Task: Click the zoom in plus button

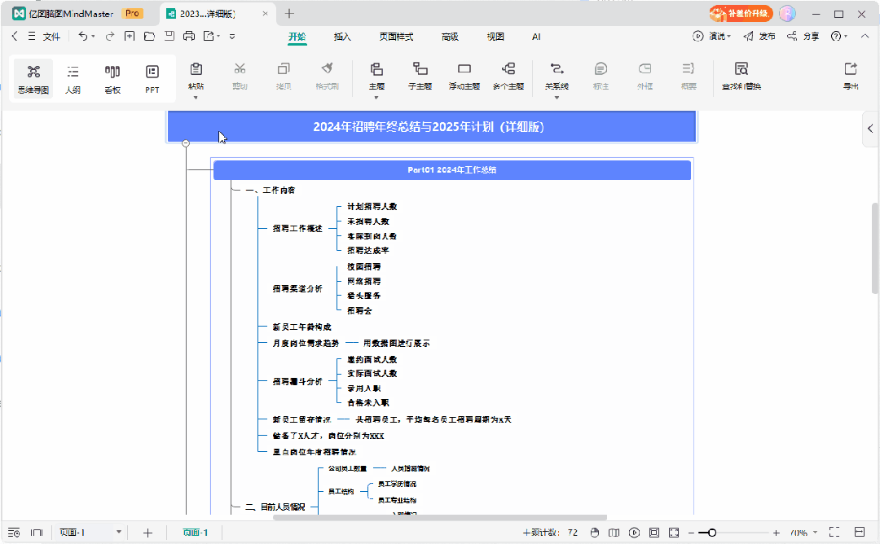Action: pos(777,533)
